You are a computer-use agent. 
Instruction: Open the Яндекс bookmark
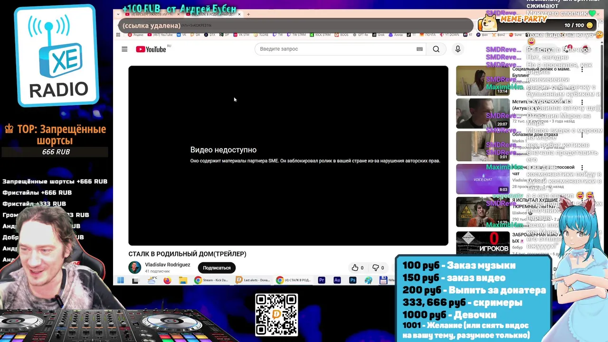[135, 35]
